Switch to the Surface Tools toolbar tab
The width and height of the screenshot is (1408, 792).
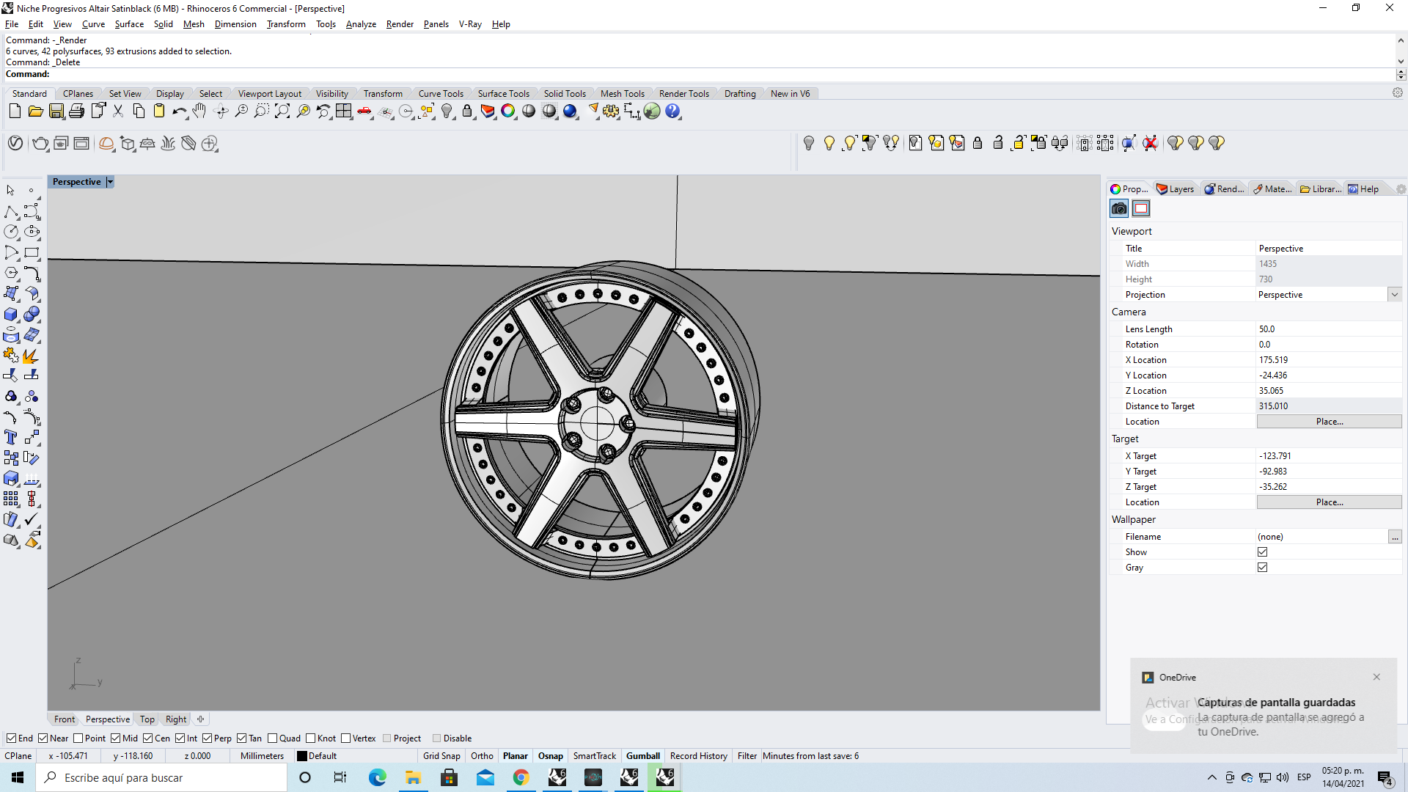(503, 94)
